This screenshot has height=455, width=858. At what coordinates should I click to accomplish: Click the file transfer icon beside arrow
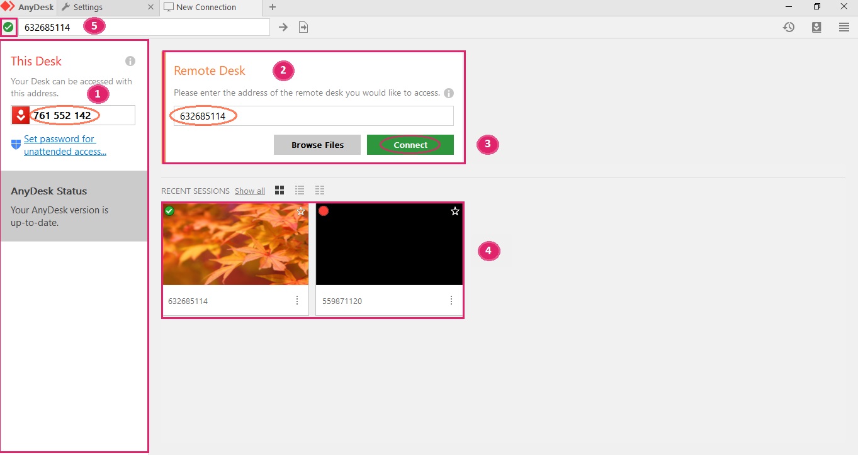tap(303, 27)
